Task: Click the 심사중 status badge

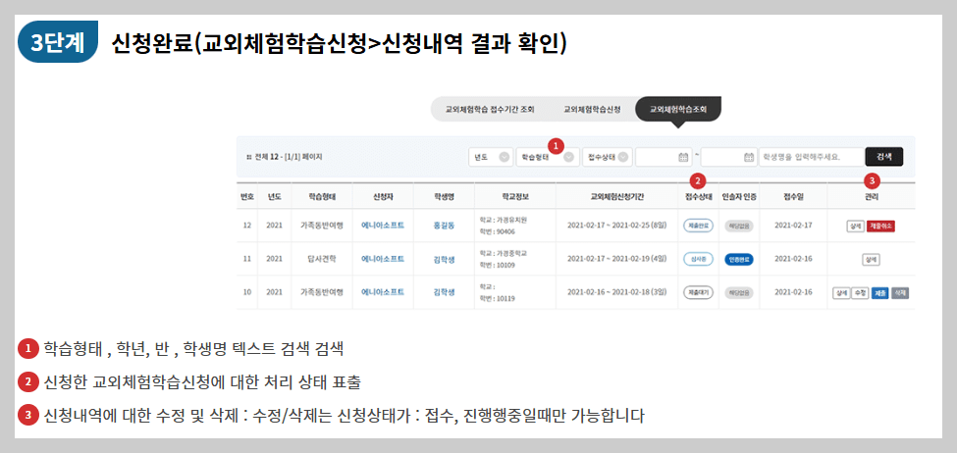Action: 698,259
